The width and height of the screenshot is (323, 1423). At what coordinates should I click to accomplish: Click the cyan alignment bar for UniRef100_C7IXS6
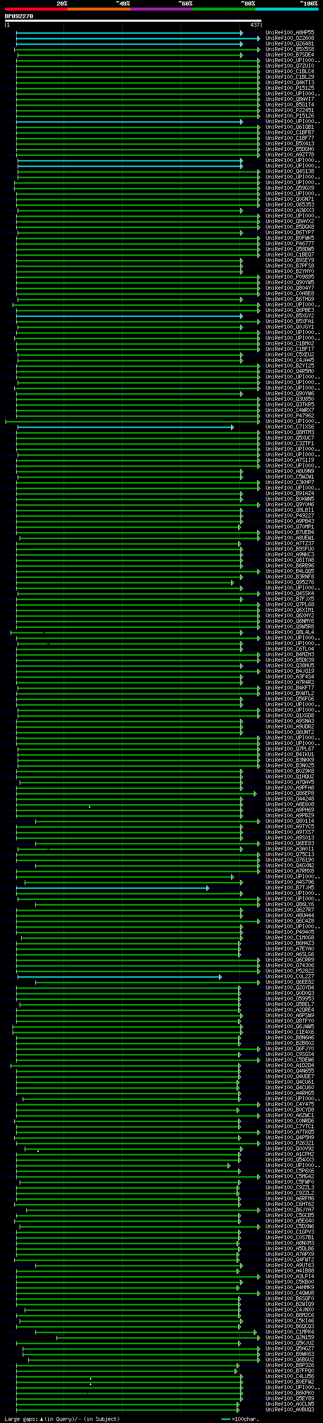125,427
